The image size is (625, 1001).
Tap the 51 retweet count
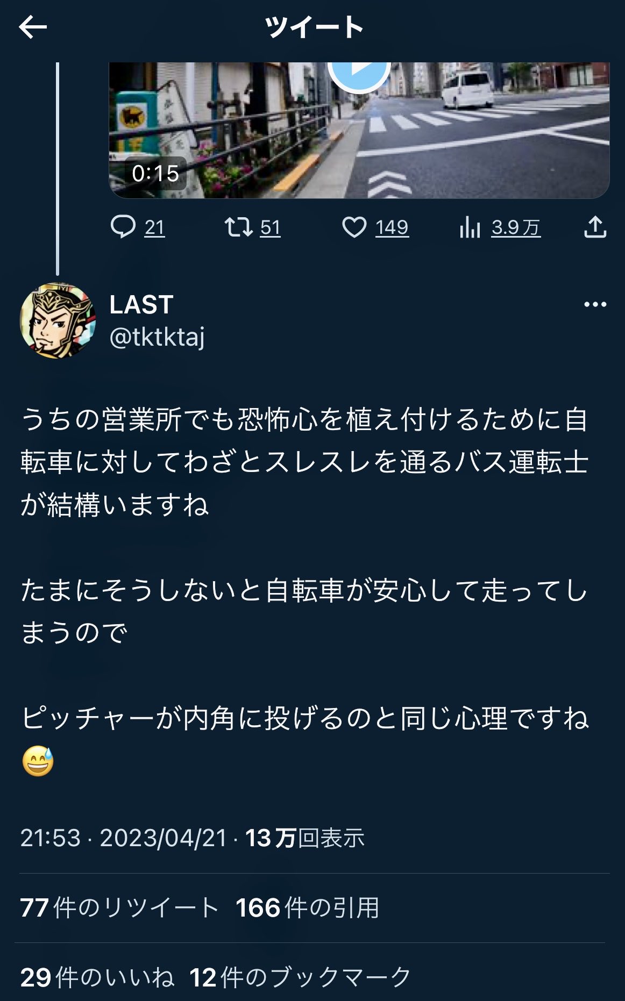tap(271, 228)
